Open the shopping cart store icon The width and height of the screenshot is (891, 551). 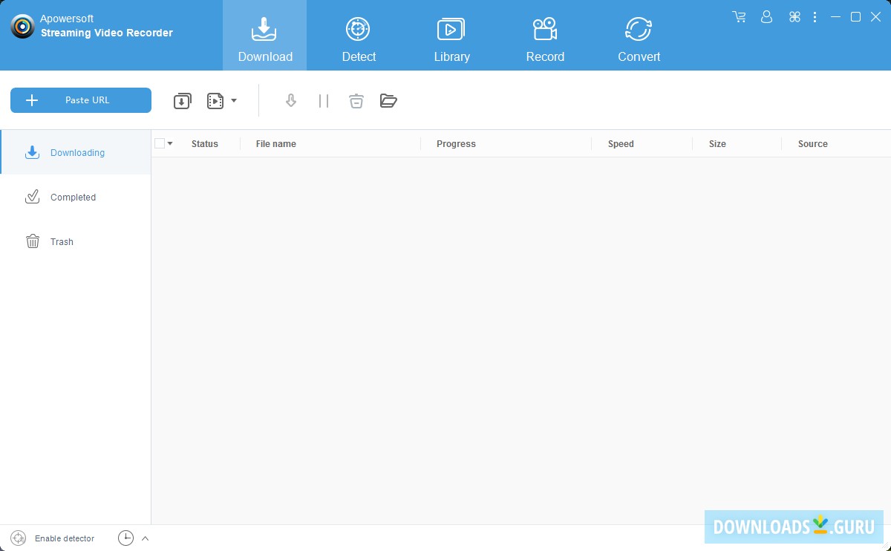(738, 16)
